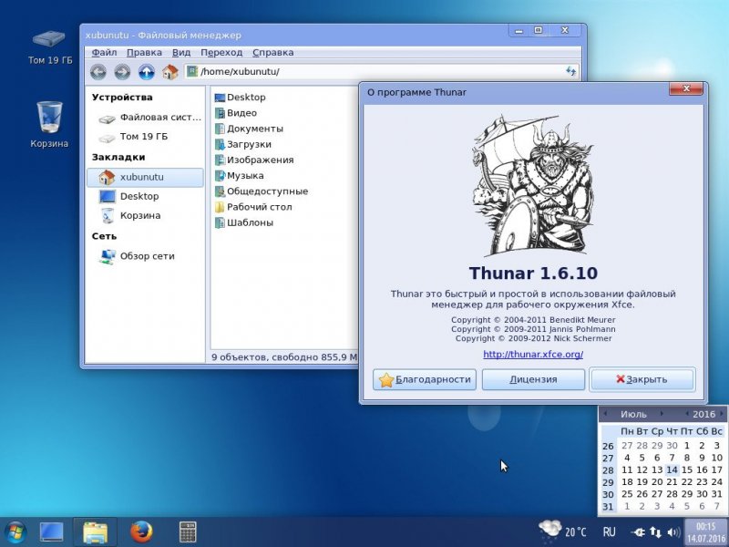Open the 'Рабочий стол' folder in the file list
Screen dimensions: 729x547
point(253,207)
